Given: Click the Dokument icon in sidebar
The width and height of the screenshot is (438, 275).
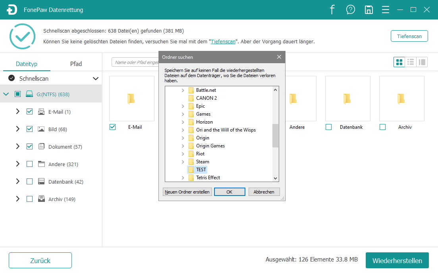Looking at the screenshot, I should tap(41, 147).
